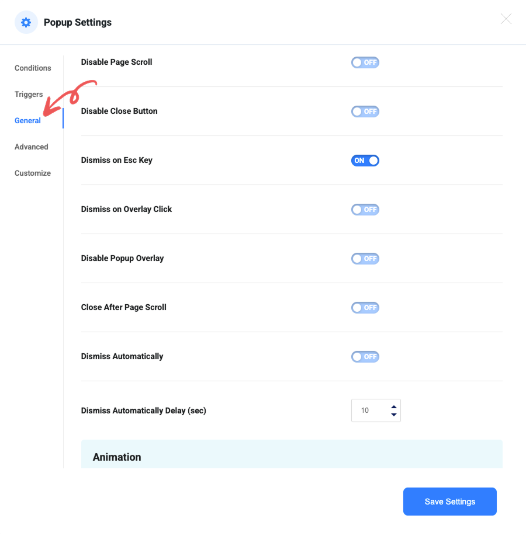Increase delay using the up stepper arrow

tap(393, 407)
